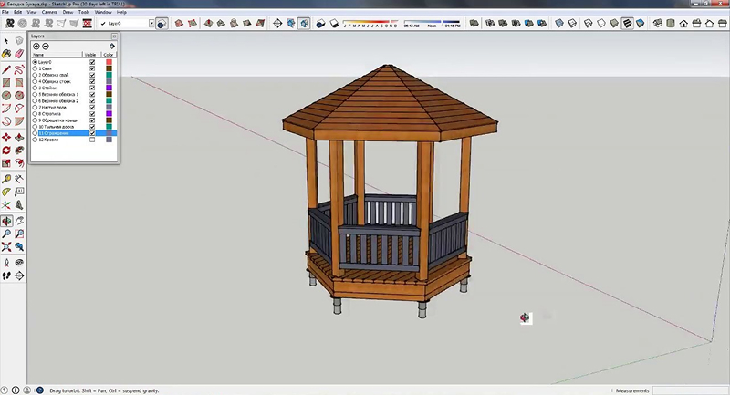Open color swatch for 2 Обвязка свай layer
Screen dimensions: 730x395
pyautogui.click(x=109, y=75)
